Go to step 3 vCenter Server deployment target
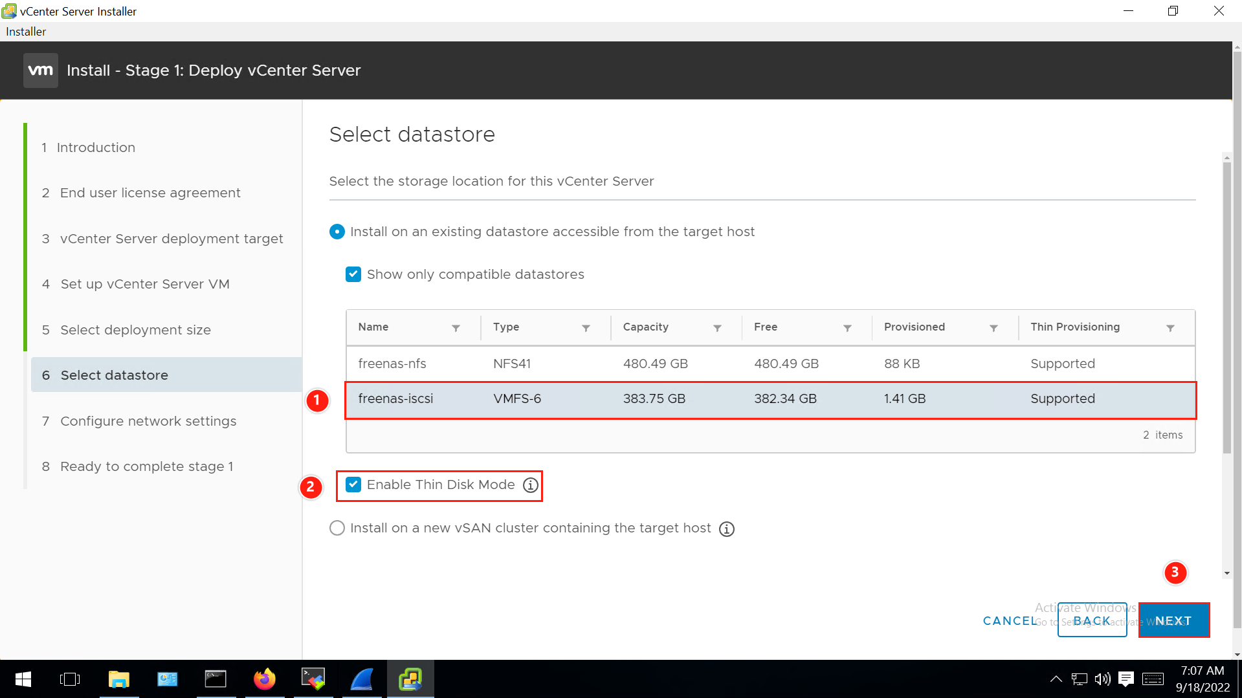Image resolution: width=1242 pixels, height=698 pixels. pyautogui.click(x=162, y=239)
